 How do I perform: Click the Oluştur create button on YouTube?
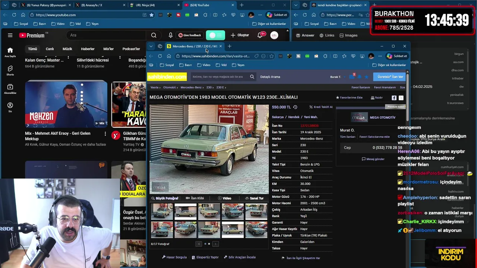240,35
